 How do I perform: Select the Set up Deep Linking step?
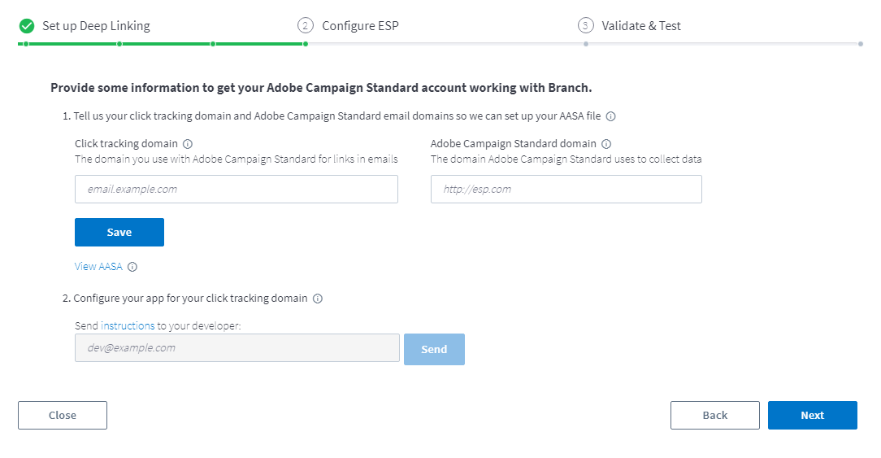[x=96, y=25]
